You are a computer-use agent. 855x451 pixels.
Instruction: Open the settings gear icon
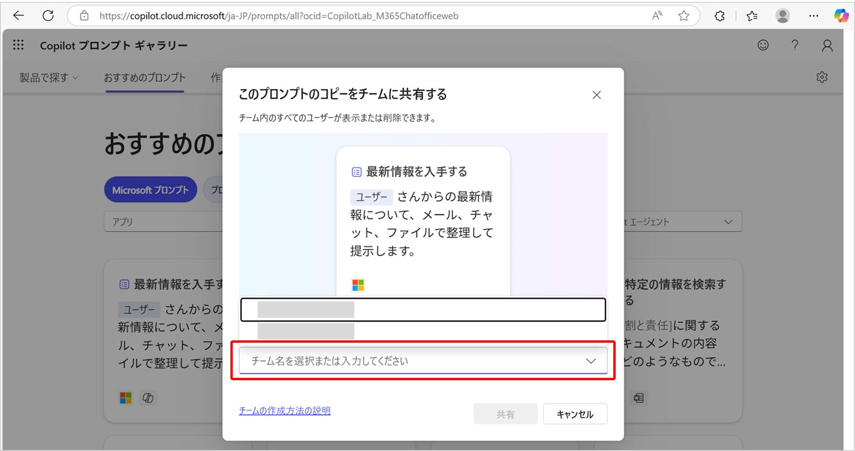click(822, 77)
